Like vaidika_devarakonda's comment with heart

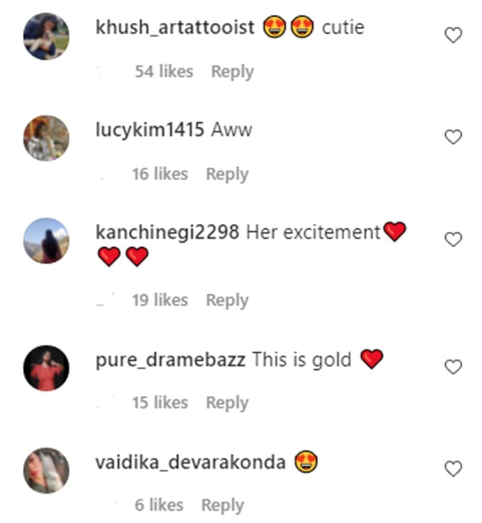[453, 468]
